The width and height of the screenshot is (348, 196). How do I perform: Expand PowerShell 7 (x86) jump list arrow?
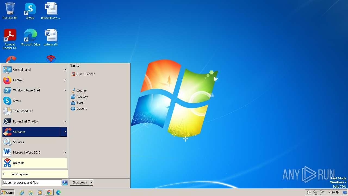(65, 121)
